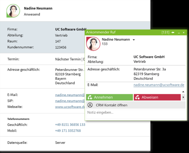Focus the Notiz eingeben note field
The image size is (189, 153).
[x=136, y=114]
